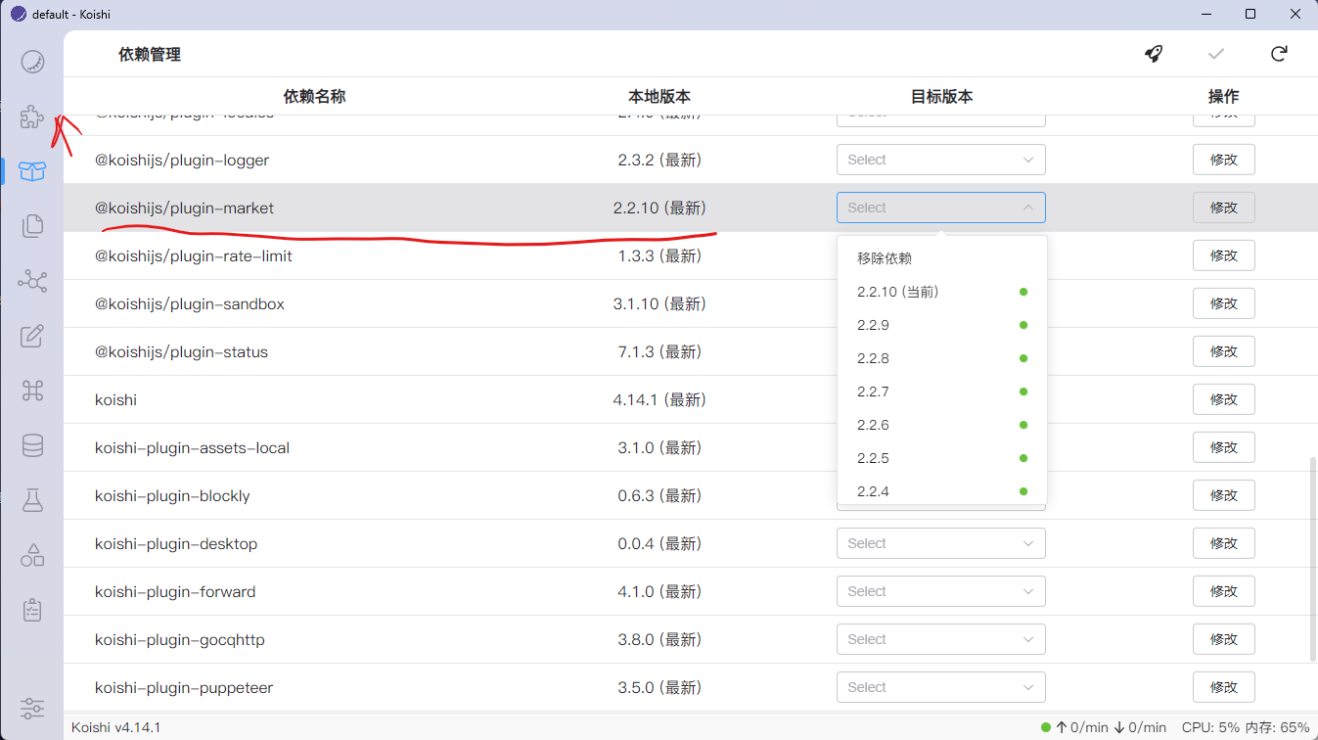The image size is (1318, 740).
Task: Click the network rate indicator in status bar
Action: (1104, 727)
